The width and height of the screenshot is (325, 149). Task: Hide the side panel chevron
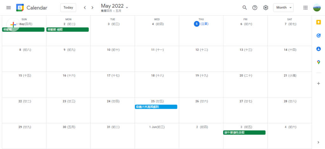pos(318,142)
